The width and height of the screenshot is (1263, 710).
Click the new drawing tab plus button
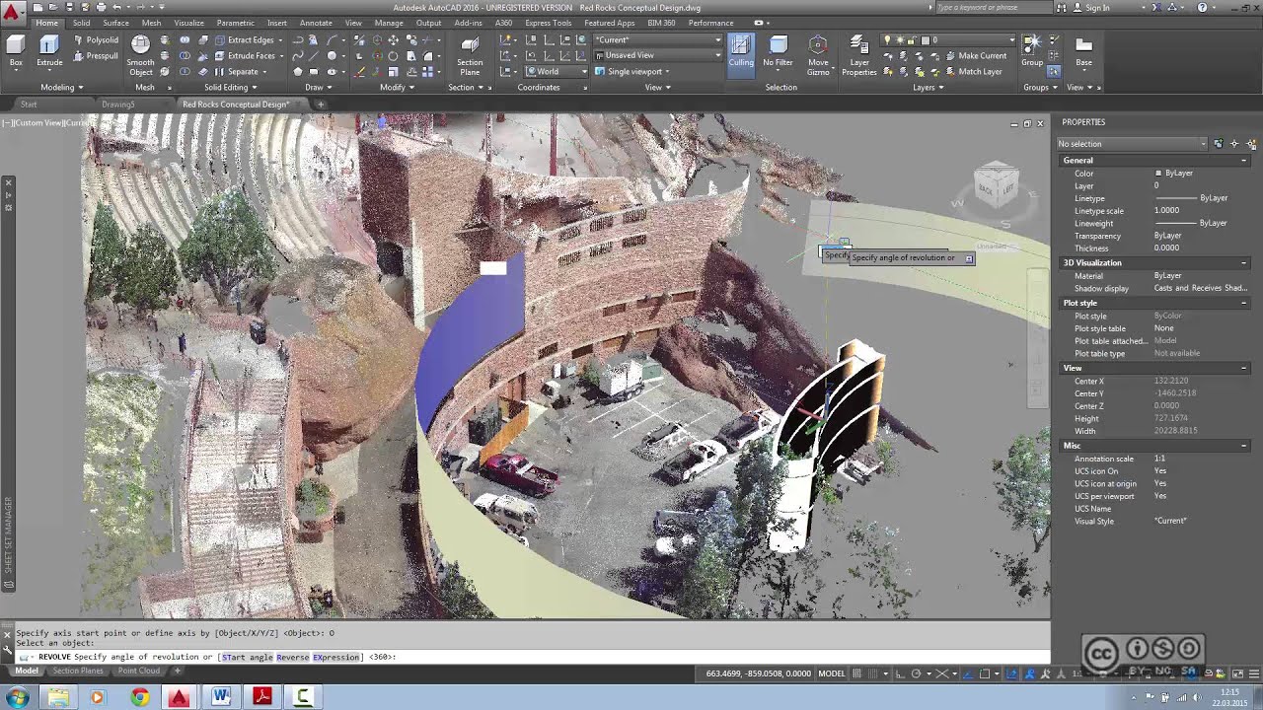[x=320, y=105]
